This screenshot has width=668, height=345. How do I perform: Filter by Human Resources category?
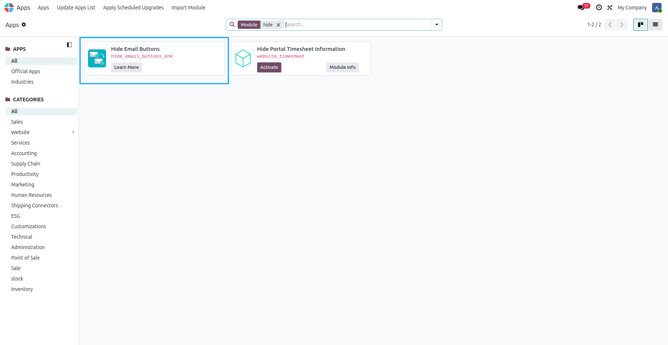pos(41,195)
